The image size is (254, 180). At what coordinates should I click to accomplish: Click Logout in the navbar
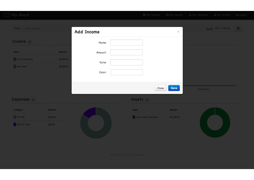(241, 15)
